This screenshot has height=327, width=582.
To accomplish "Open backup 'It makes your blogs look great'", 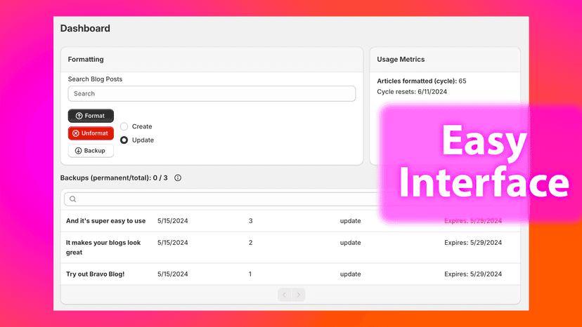I will point(103,247).
